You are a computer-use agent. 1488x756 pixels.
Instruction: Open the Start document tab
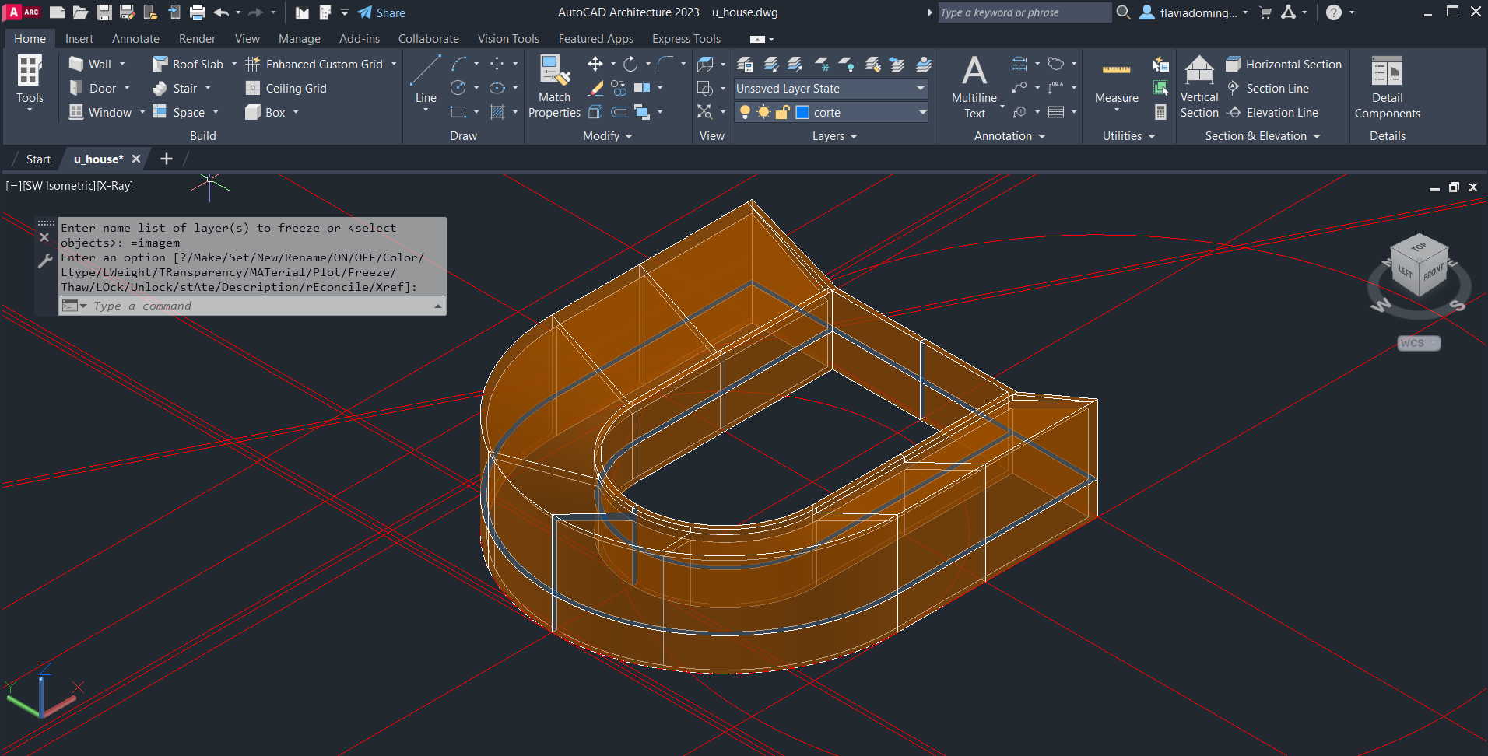38,159
